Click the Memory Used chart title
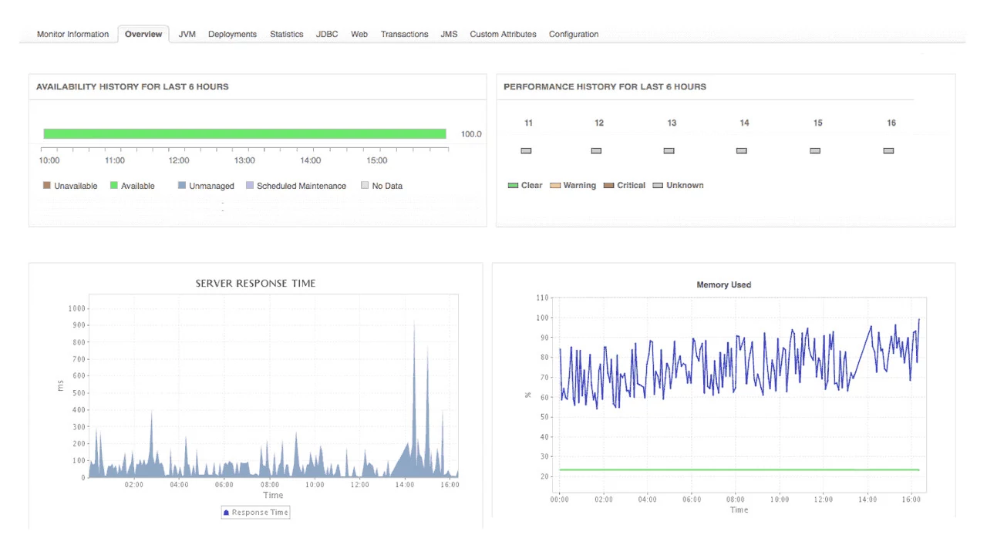The width and height of the screenshot is (987, 555). click(723, 285)
